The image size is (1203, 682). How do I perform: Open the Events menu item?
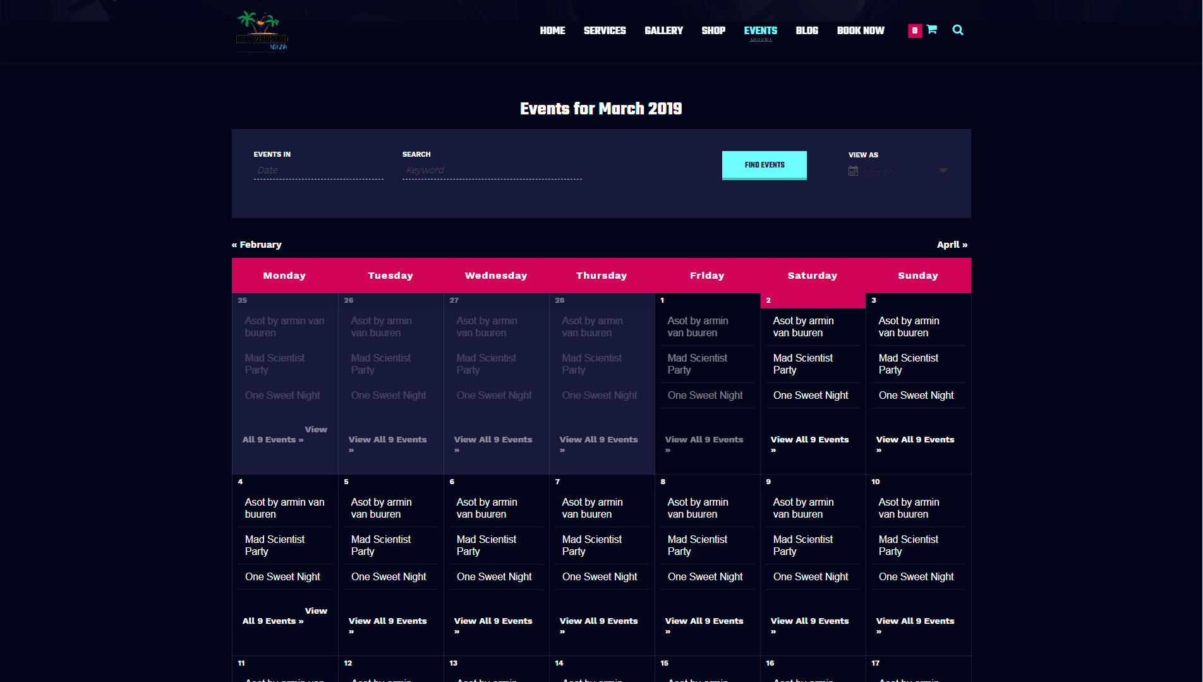[x=760, y=30]
